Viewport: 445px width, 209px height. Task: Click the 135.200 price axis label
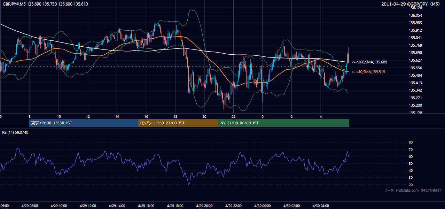point(415,106)
